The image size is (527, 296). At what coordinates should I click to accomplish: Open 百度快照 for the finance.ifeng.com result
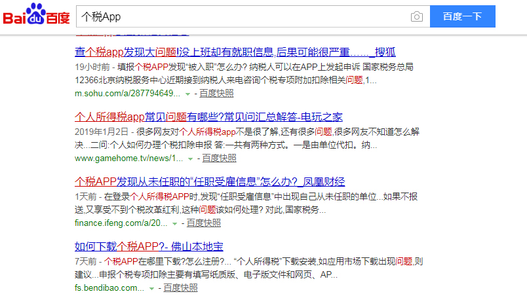click(x=204, y=223)
